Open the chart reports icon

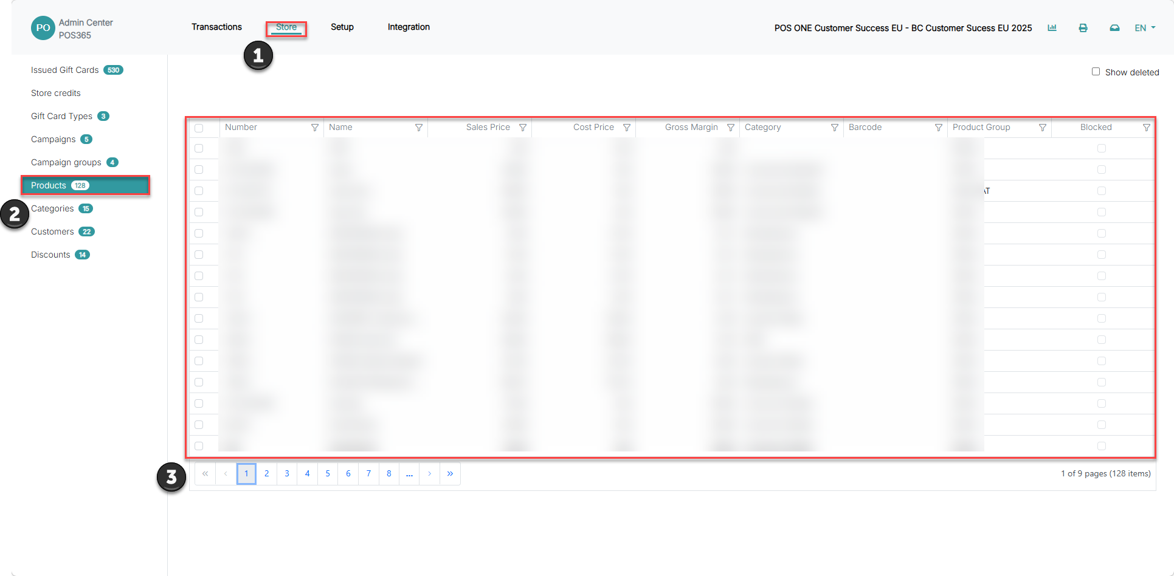tap(1052, 28)
